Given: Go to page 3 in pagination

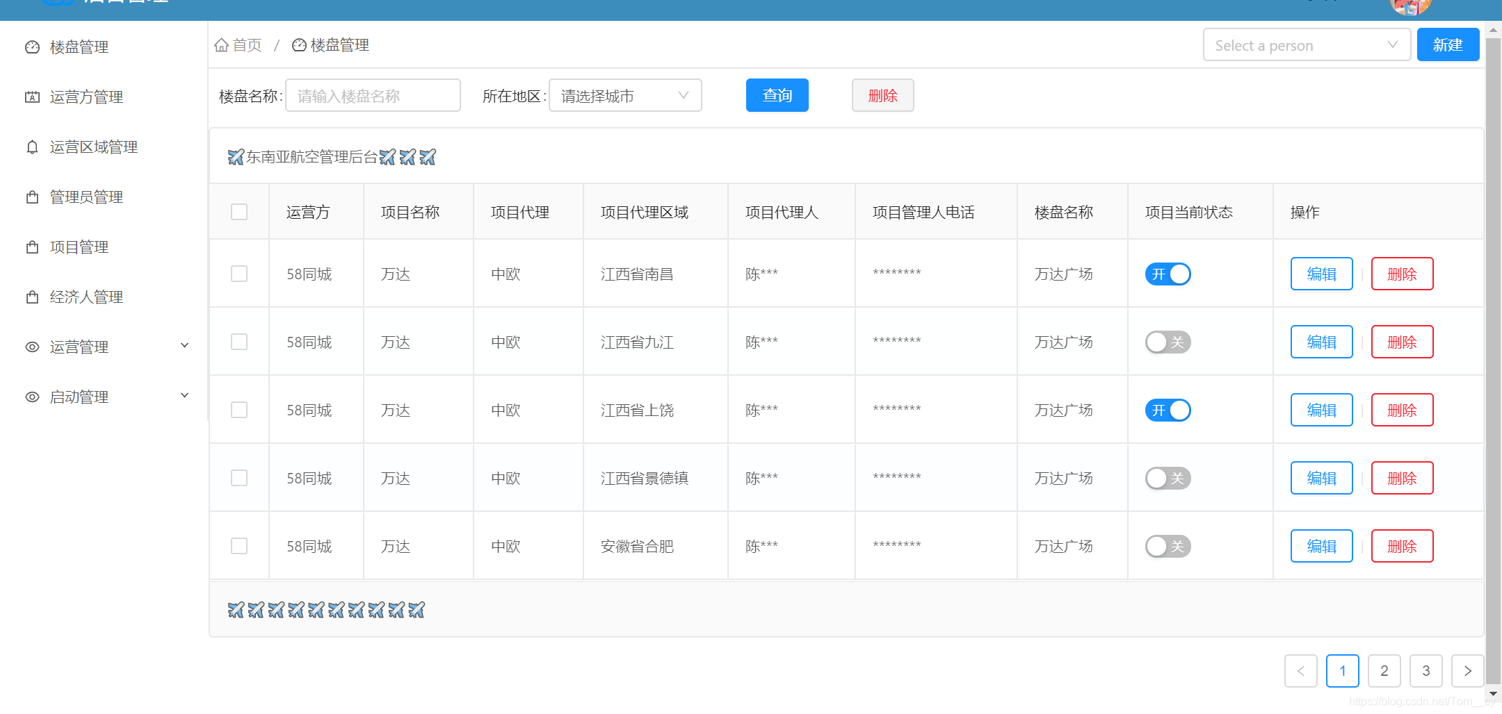Looking at the screenshot, I should (1426, 671).
